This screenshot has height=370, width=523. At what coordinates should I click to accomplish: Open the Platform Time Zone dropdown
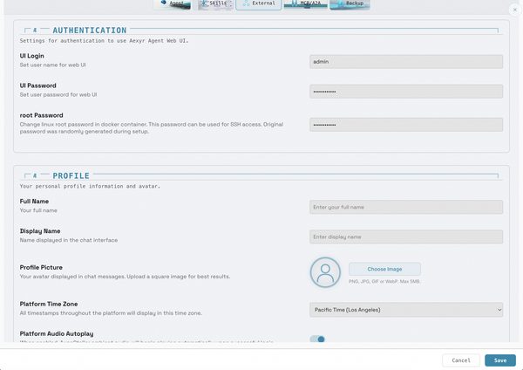click(x=406, y=310)
